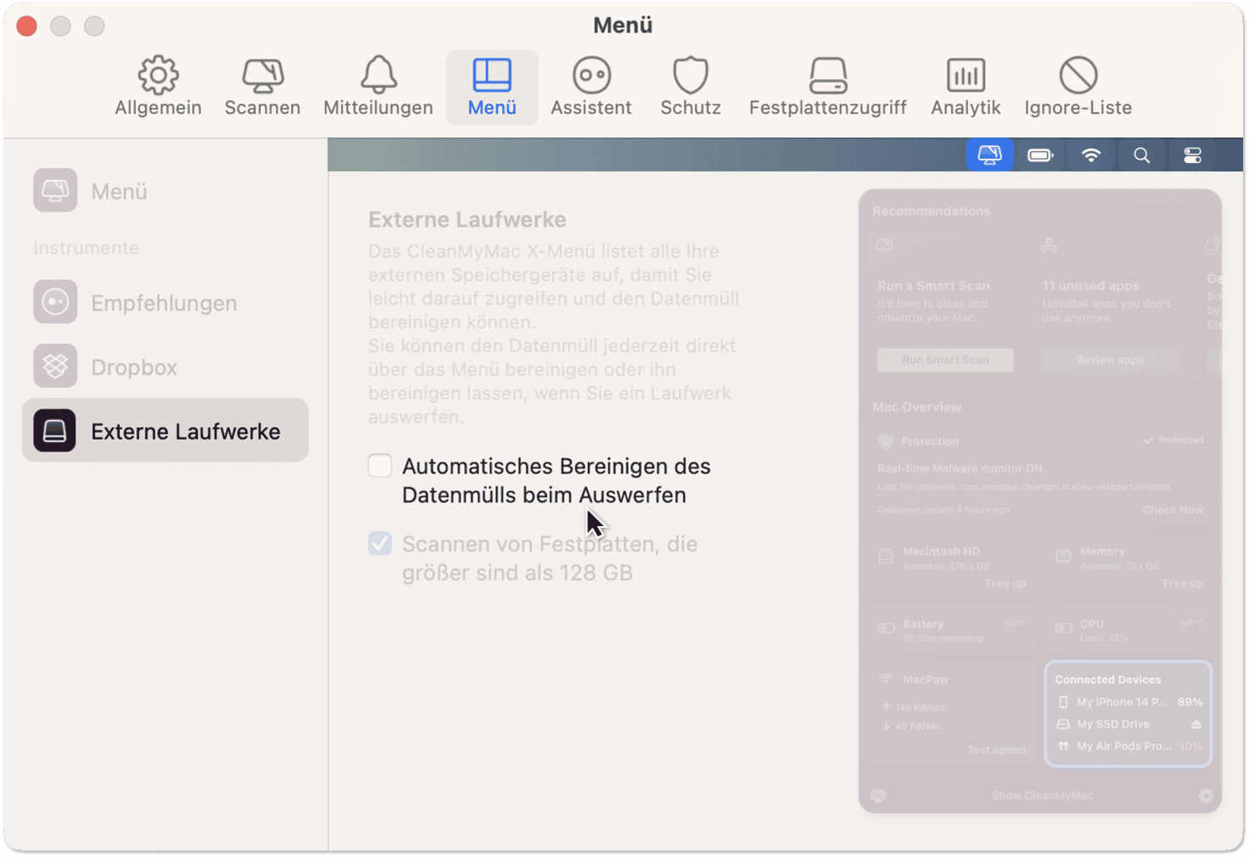Click the CleanMyMac menu bar icon
The width and height of the screenshot is (1249, 857).
click(x=989, y=154)
